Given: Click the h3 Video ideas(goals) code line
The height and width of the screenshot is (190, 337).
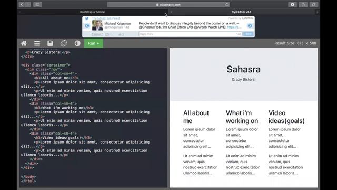Looking at the screenshot, I should pyautogui.click(x=63, y=138).
